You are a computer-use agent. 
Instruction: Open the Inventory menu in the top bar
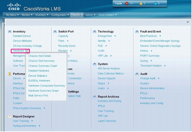(42, 15)
